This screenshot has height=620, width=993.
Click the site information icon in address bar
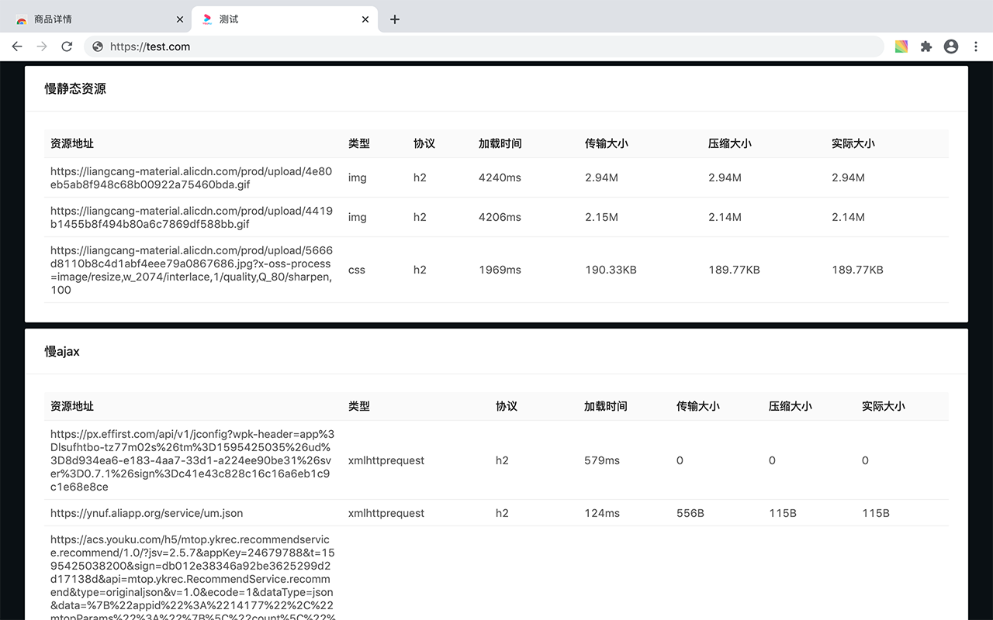pyautogui.click(x=96, y=46)
